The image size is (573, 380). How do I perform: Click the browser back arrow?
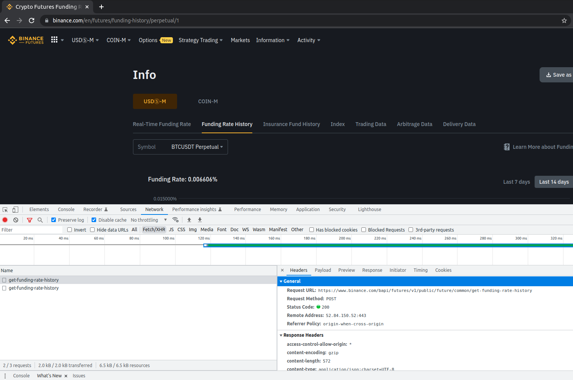click(x=7, y=20)
